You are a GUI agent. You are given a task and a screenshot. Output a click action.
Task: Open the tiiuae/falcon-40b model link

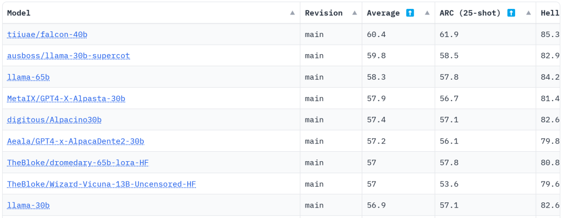coord(47,34)
